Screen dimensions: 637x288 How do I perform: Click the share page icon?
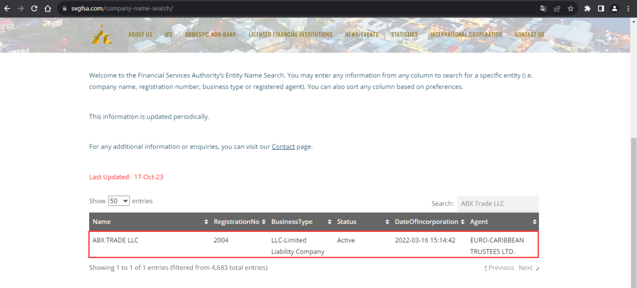click(557, 8)
